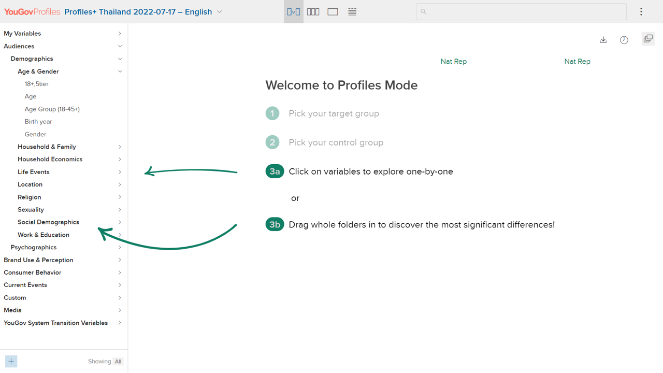
Task: Open the three-dot more options menu
Action: 641,11
